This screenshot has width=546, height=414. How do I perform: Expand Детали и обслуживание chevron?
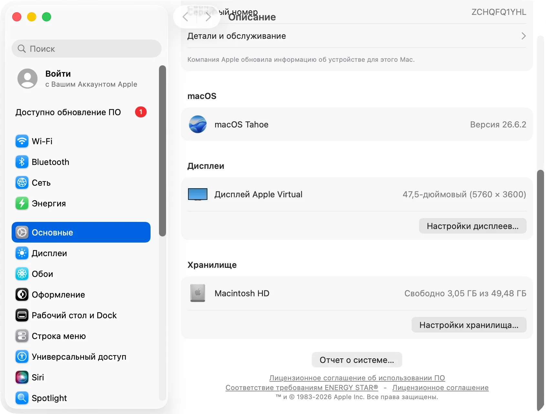click(x=523, y=36)
